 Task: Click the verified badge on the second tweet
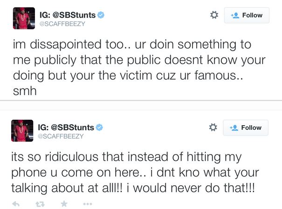(x=100, y=127)
